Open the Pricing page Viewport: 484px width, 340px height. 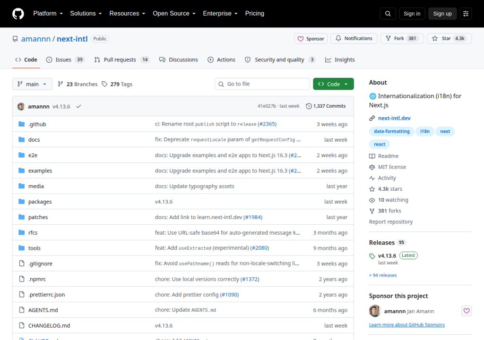[x=255, y=14]
